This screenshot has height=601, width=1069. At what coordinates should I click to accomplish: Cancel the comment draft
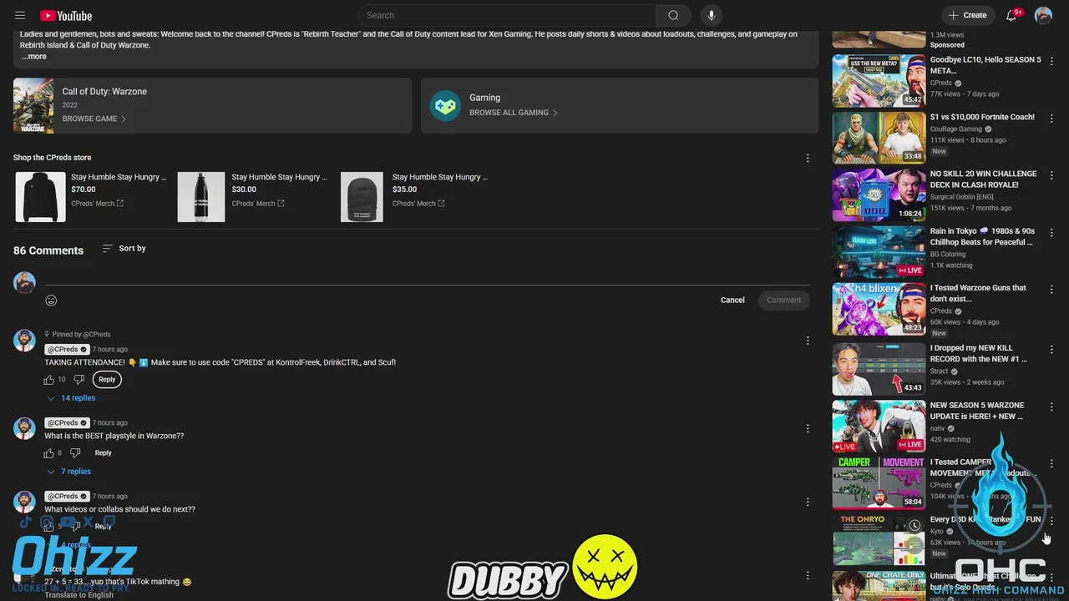tap(732, 300)
